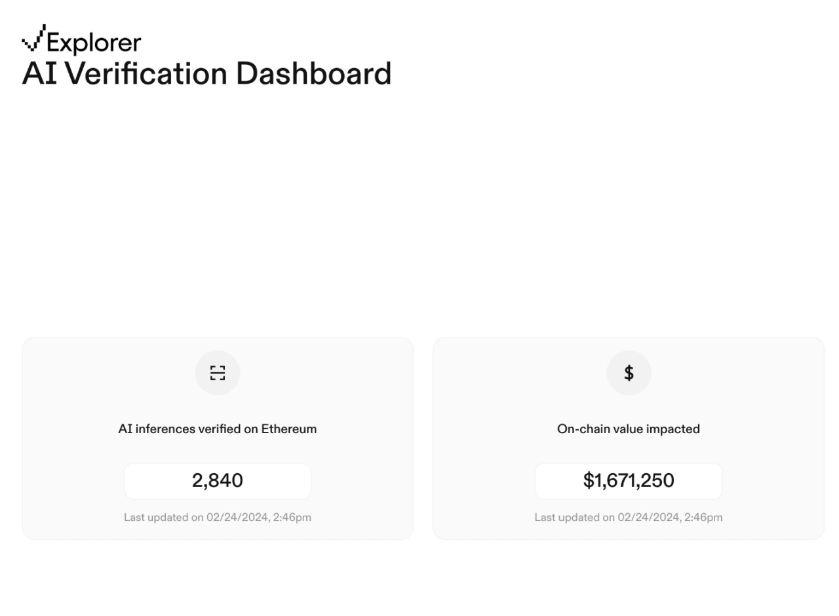Click the scan-frame icon in inferences card

218,373
